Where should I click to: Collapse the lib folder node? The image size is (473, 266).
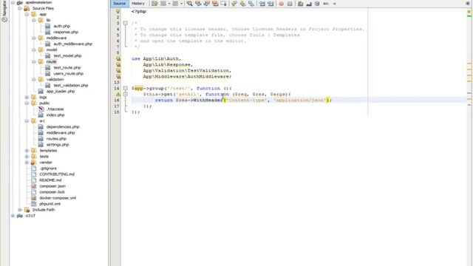tap(34, 20)
